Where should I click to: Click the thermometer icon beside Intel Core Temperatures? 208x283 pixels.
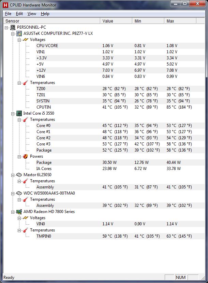click(x=26, y=119)
